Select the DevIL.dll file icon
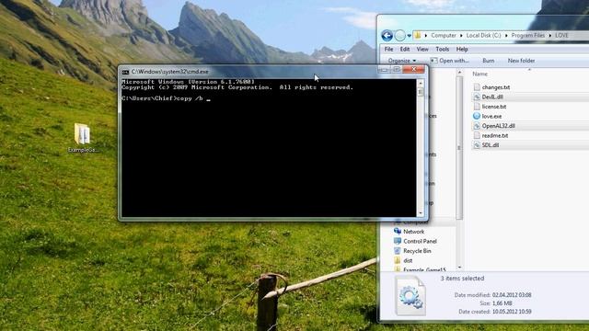589x331 pixels. click(477, 97)
